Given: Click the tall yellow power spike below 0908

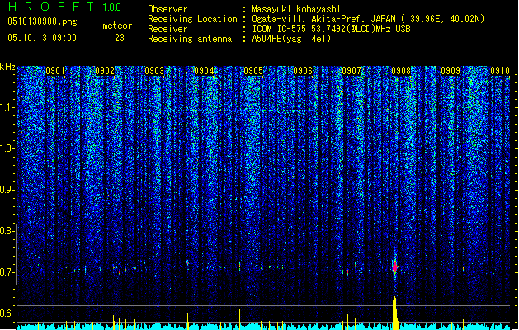Looking at the screenshot, I should tap(395, 313).
